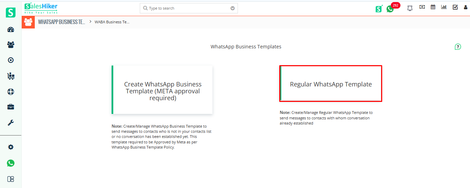Click the note about Meta approval policy
470x188 pixels.
click(161, 137)
